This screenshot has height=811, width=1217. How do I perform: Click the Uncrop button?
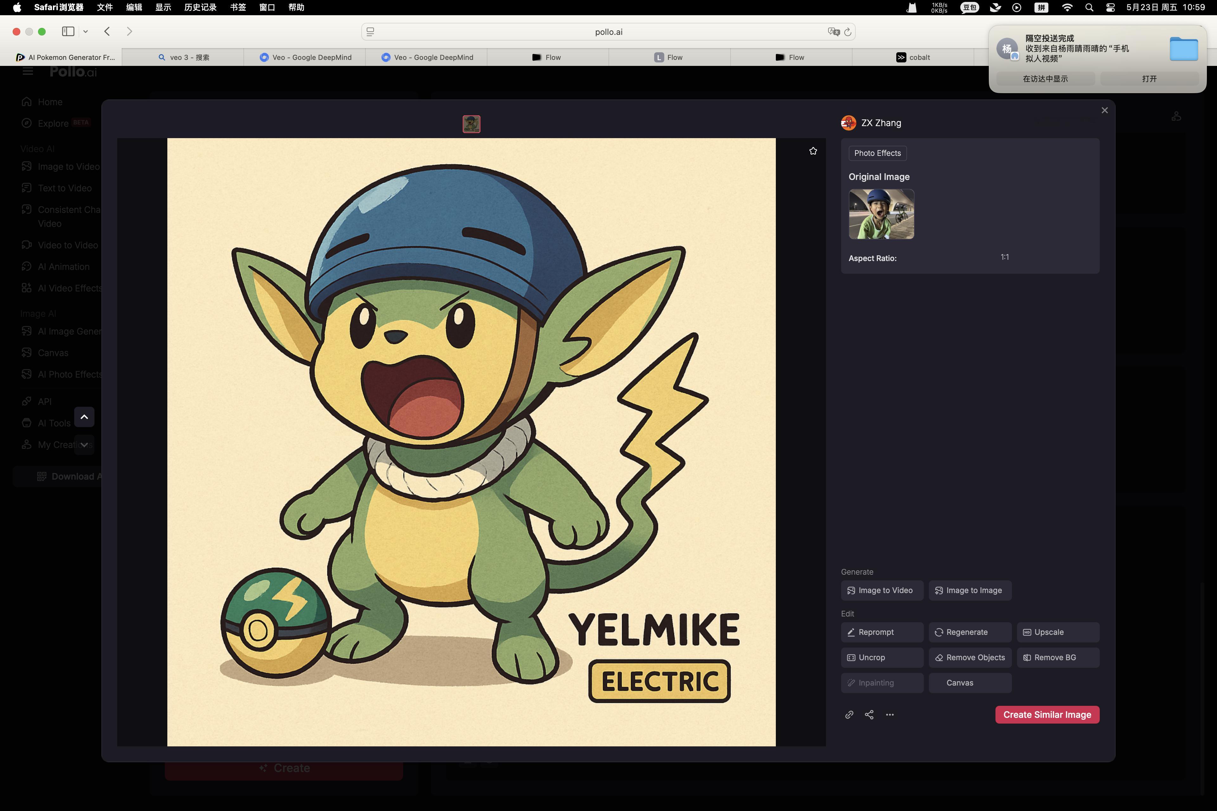[x=882, y=657]
